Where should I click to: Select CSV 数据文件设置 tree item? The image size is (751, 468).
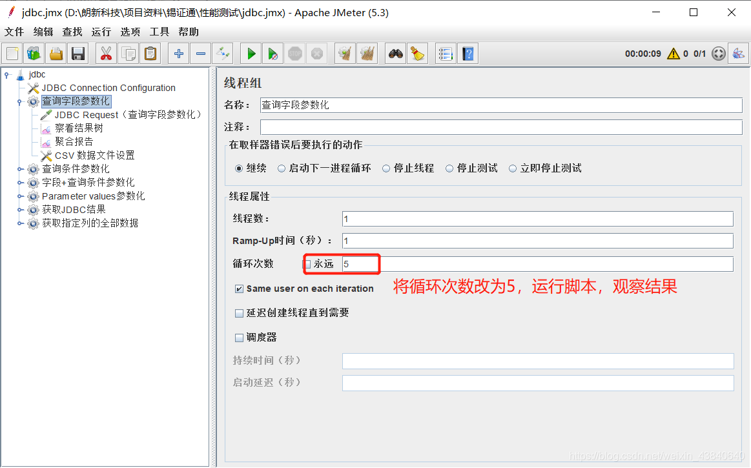tap(94, 156)
